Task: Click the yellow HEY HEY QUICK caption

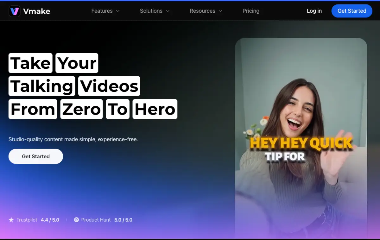Action: [301, 143]
